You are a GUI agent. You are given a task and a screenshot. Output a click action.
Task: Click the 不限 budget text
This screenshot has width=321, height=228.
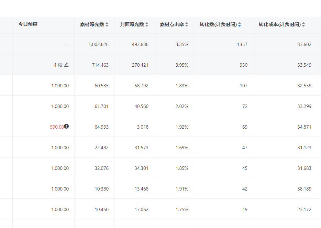[57, 65]
